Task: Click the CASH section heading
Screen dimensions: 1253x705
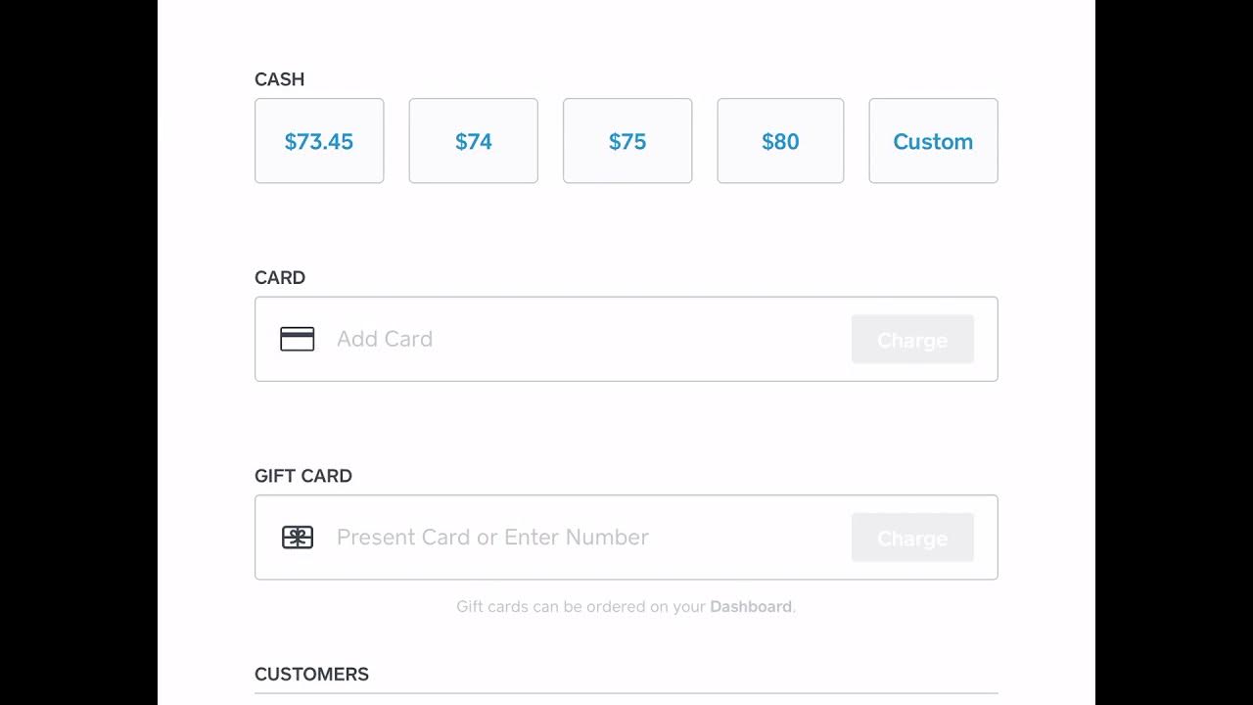Action: [x=279, y=79]
